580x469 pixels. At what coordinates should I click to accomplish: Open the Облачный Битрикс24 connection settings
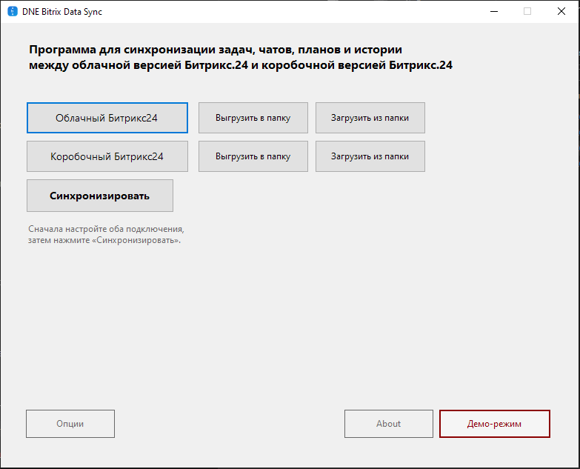coord(107,118)
